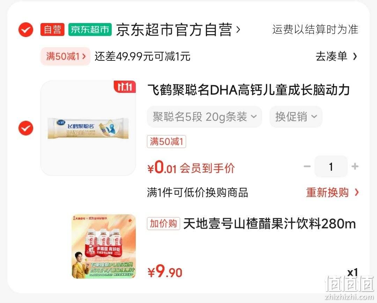The width and height of the screenshot is (377, 303).
Task: Click the red 自营 badge
Action: [52, 30]
